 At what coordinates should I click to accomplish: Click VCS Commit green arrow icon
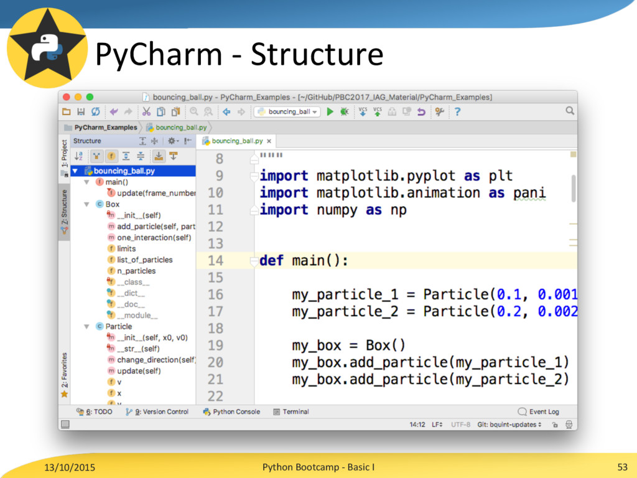[378, 112]
